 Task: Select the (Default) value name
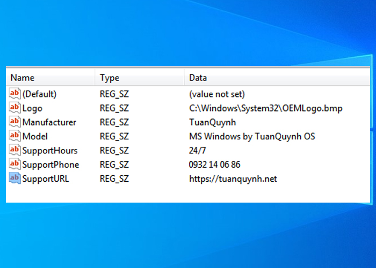[x=39, y=94]
